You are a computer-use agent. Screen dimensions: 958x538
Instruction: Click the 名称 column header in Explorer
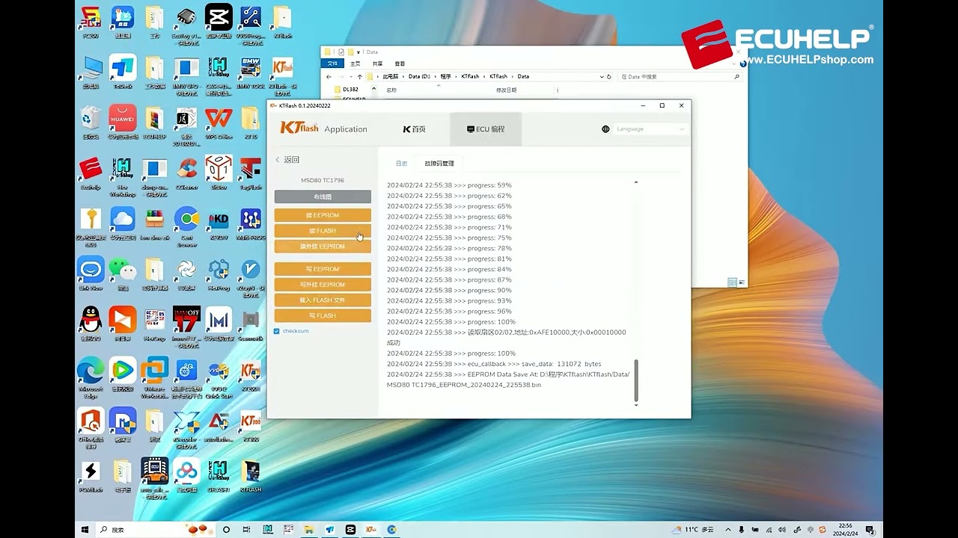391,90
